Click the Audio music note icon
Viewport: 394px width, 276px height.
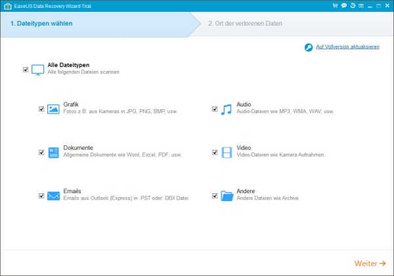click(x=227, y=109)
